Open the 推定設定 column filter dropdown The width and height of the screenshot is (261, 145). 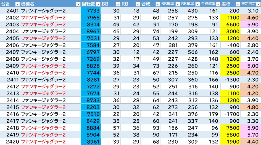coord(258,4)
